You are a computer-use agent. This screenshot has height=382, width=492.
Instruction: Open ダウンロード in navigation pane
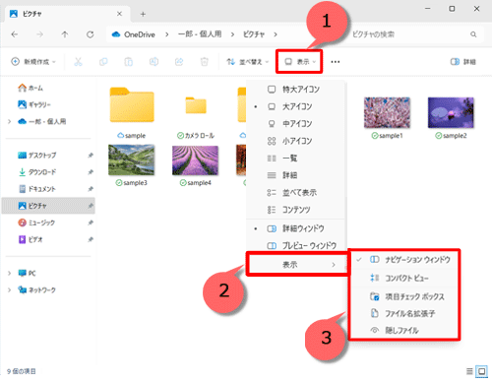tap(48, 172)
